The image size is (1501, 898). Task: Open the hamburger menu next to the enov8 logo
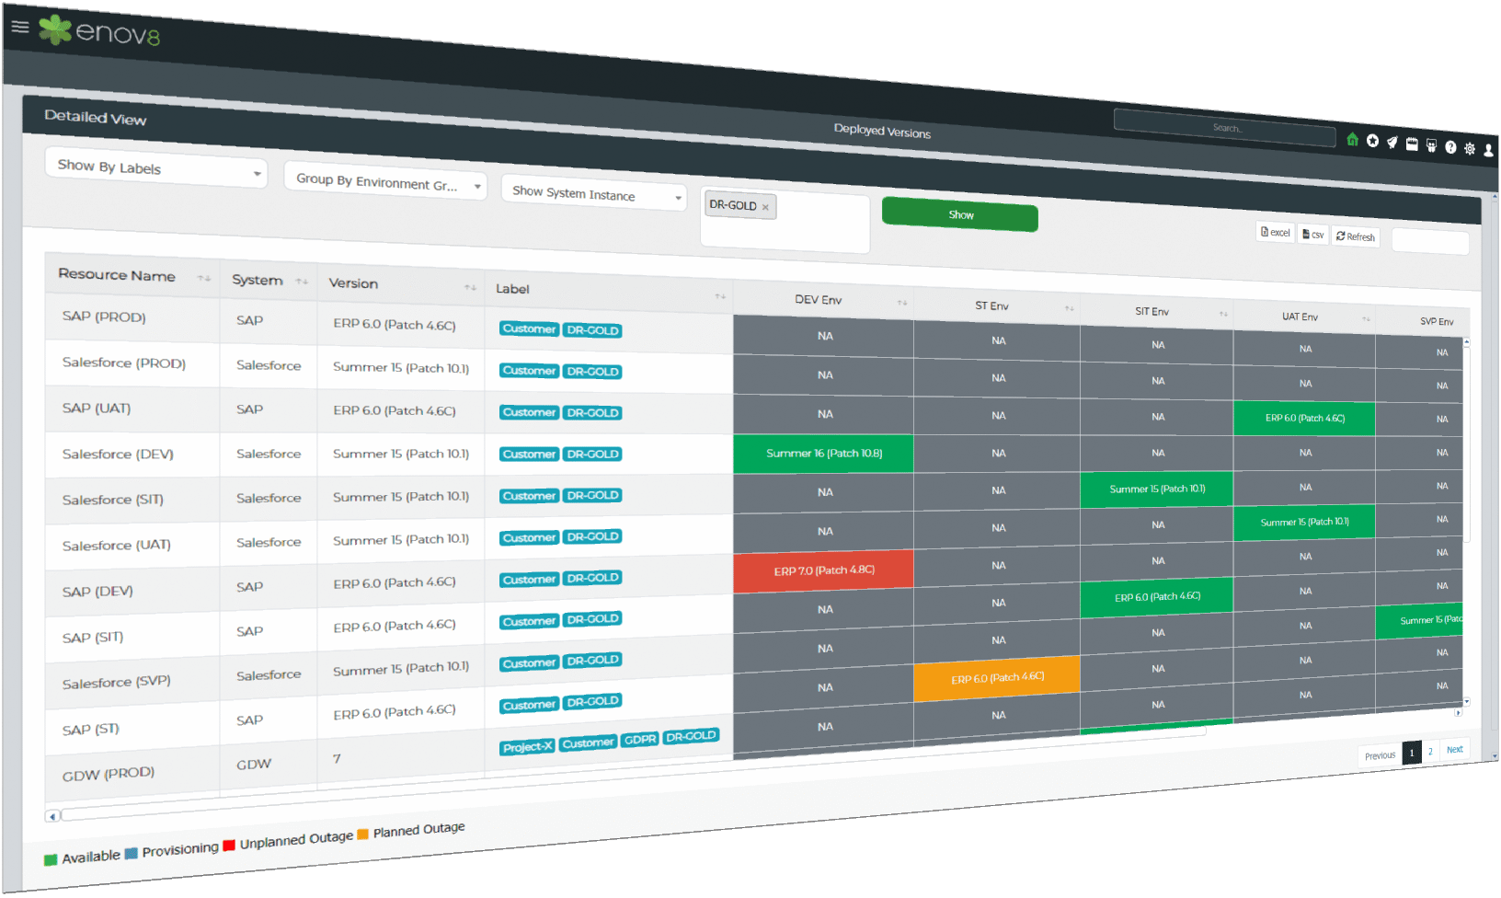pyautogui.click(x=20, y=26)
